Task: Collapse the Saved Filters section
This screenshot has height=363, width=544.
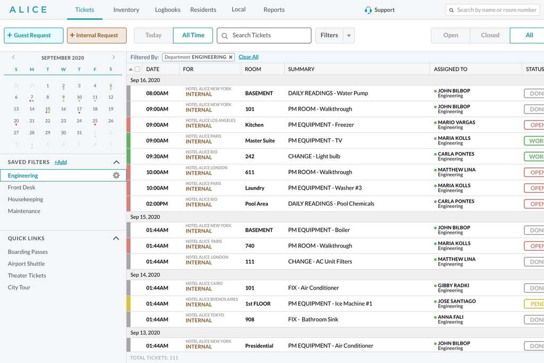Action: pyautogui.click(x=116, y=162)
